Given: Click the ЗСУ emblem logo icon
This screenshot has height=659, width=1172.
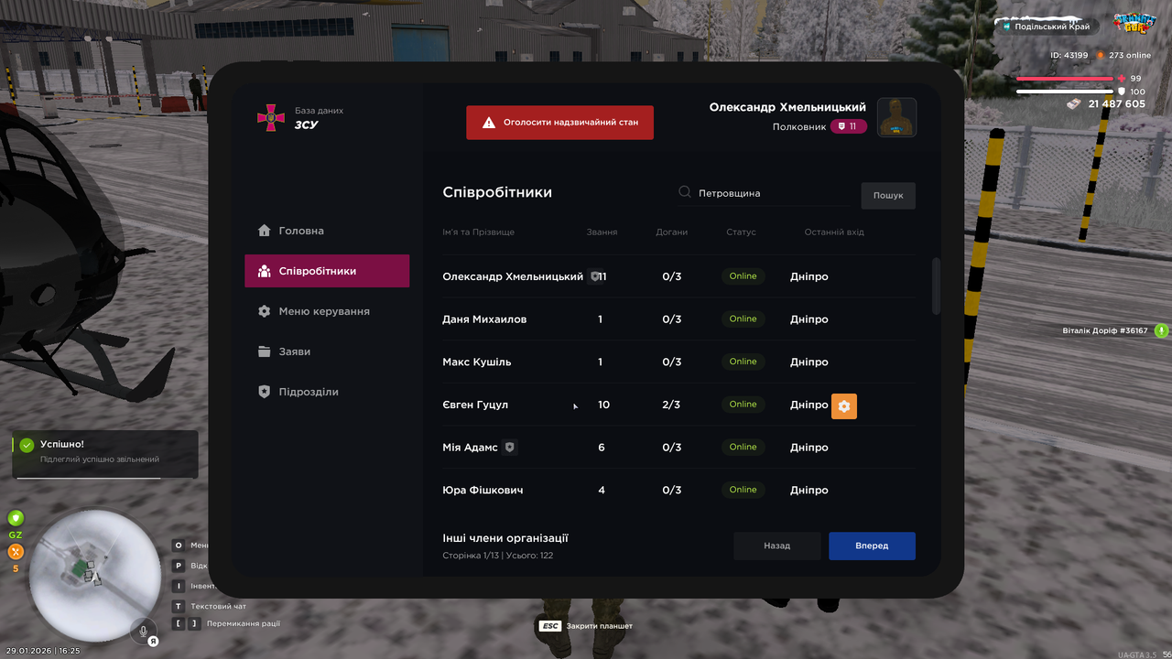Looking at the screenshot, I should click(x=270, y=117).
